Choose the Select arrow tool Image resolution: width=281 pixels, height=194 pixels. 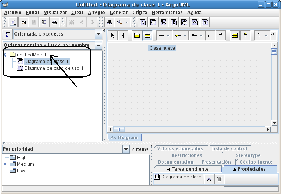click(113, 36)
